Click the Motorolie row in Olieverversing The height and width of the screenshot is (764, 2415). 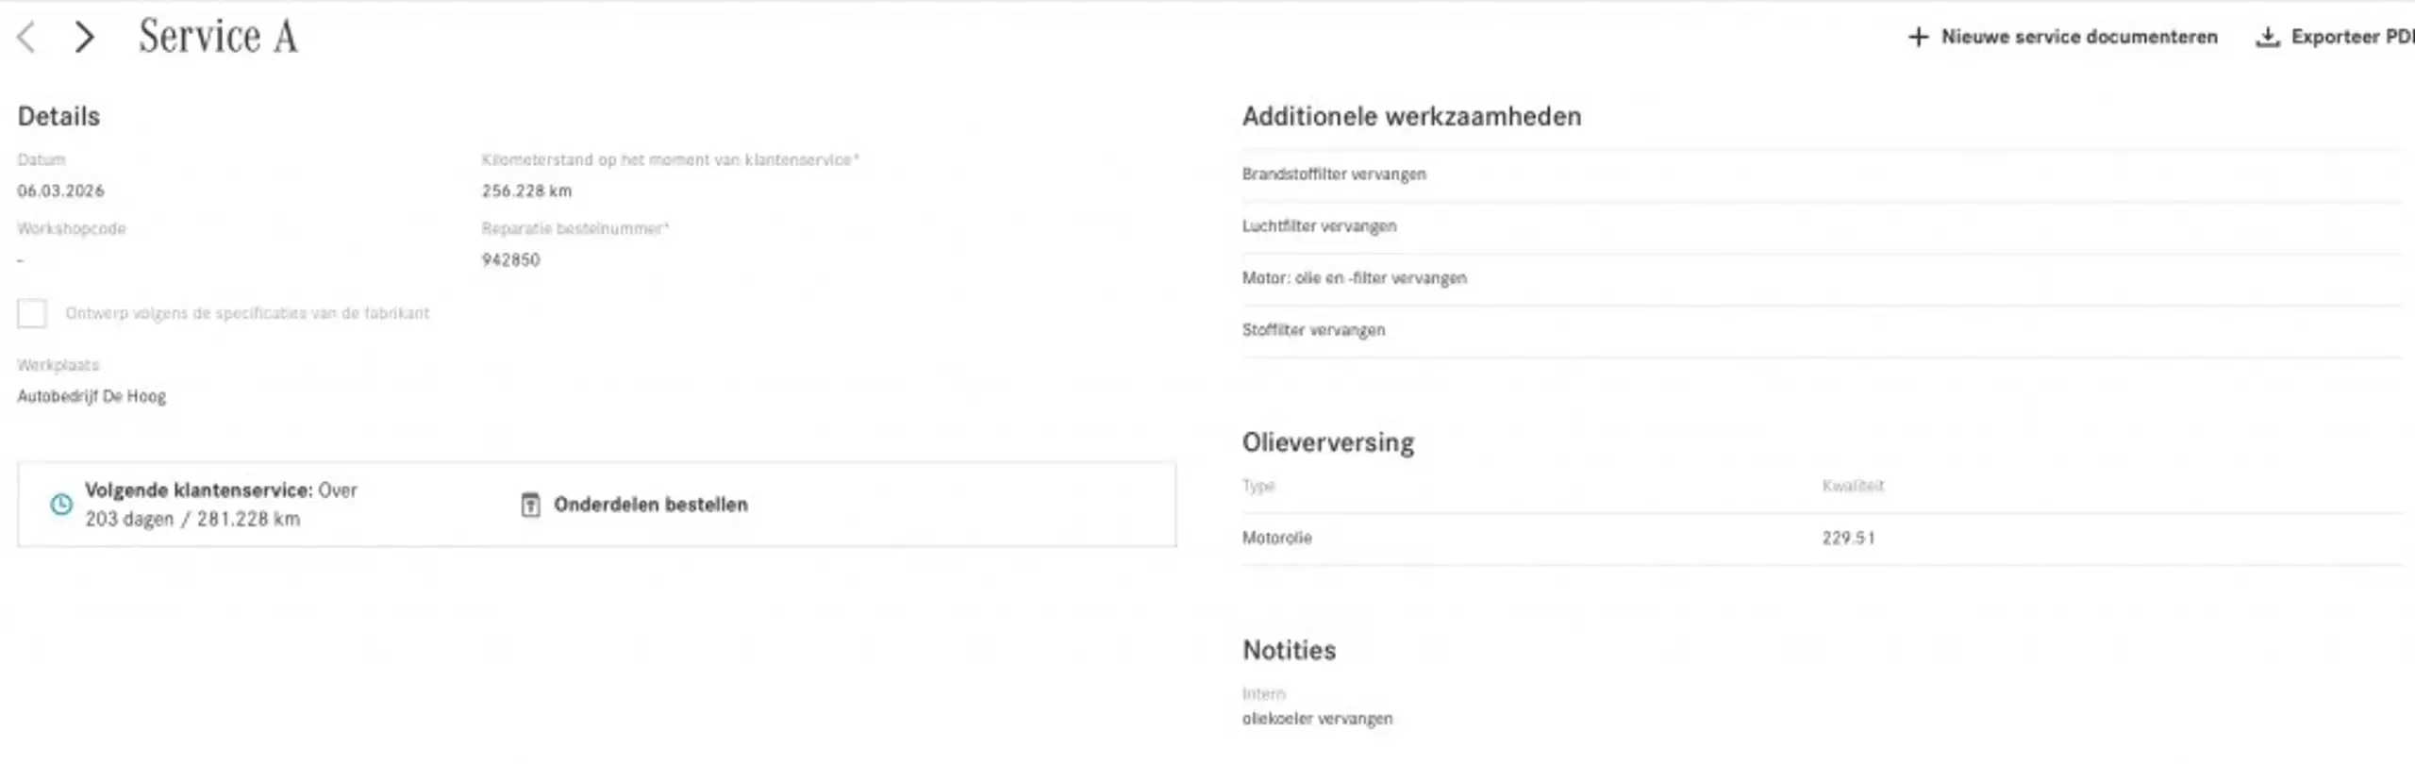click(1821, 539)
